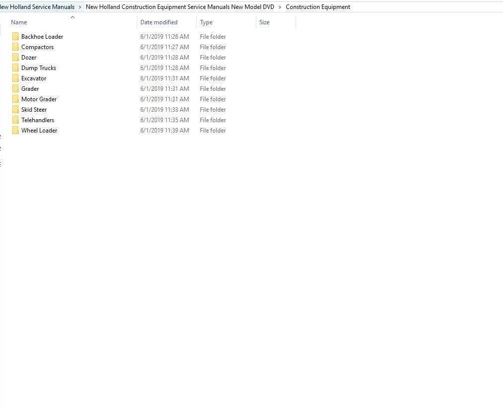
Task: Click File folder type in Motor Grader row
Action: (x=213, y=99)
